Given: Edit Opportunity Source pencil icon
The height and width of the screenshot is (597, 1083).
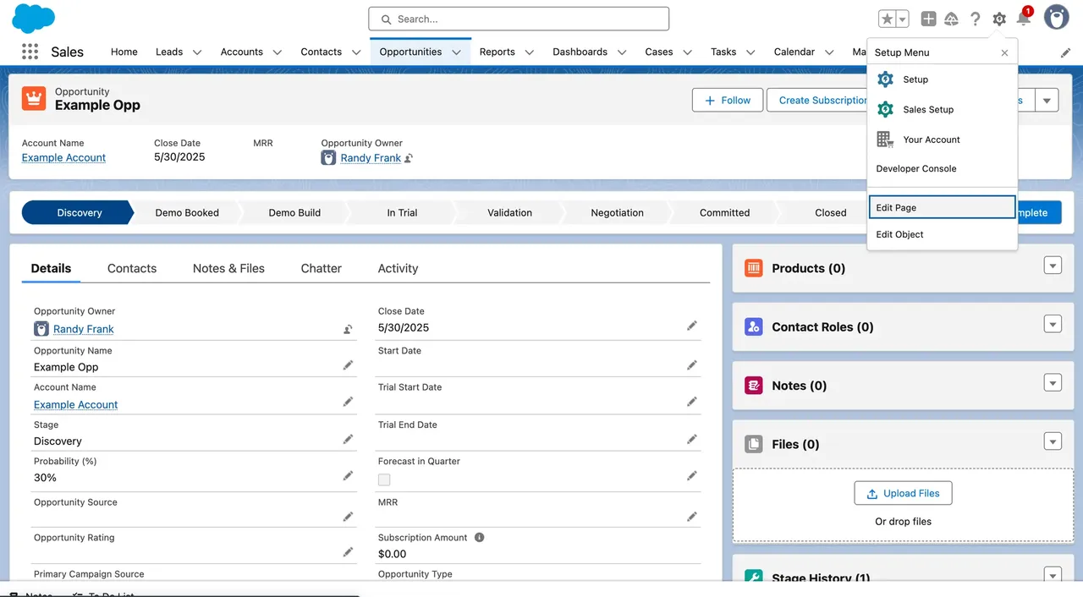Looking at the screenshot, I should [348, 516].
